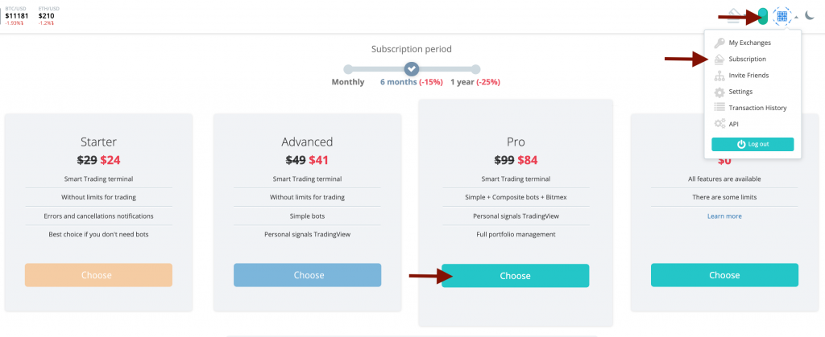Click the Settings gear icon
This screenshot has height=337, width=825.
pos(719,92)
